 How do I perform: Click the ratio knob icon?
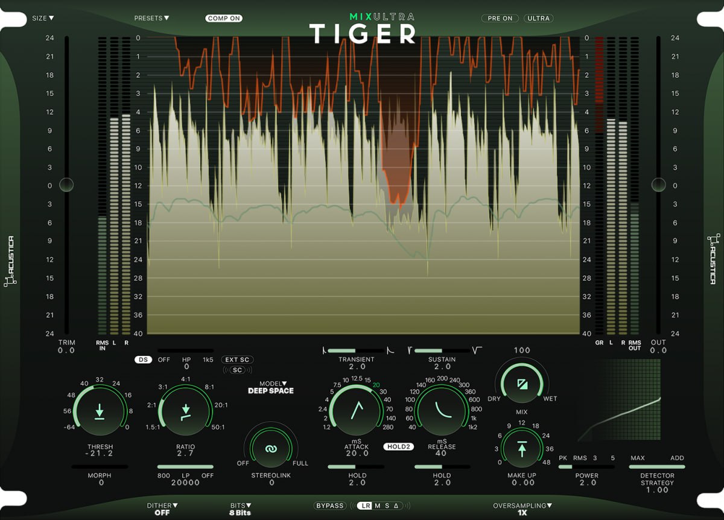click(x=186, y=412)
